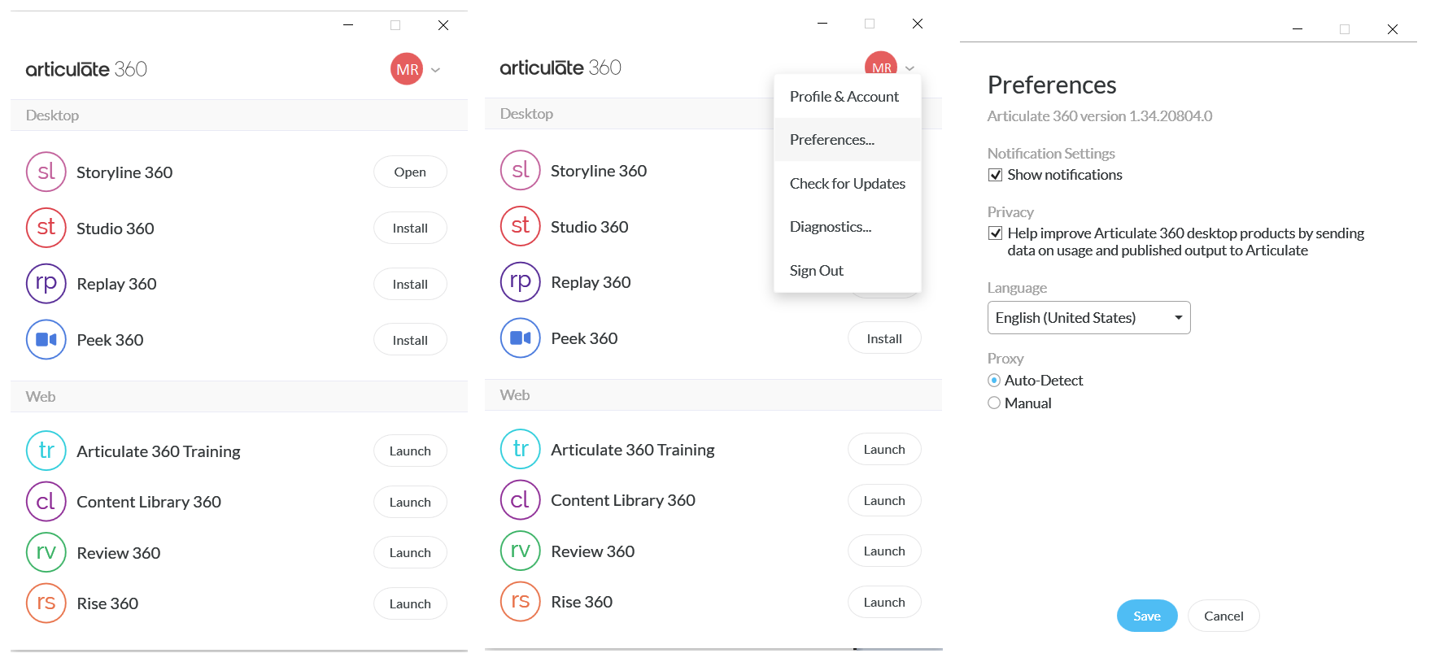Install Peek 360 from the middle window
1435x662 pixels.
[x=884, y=338]
